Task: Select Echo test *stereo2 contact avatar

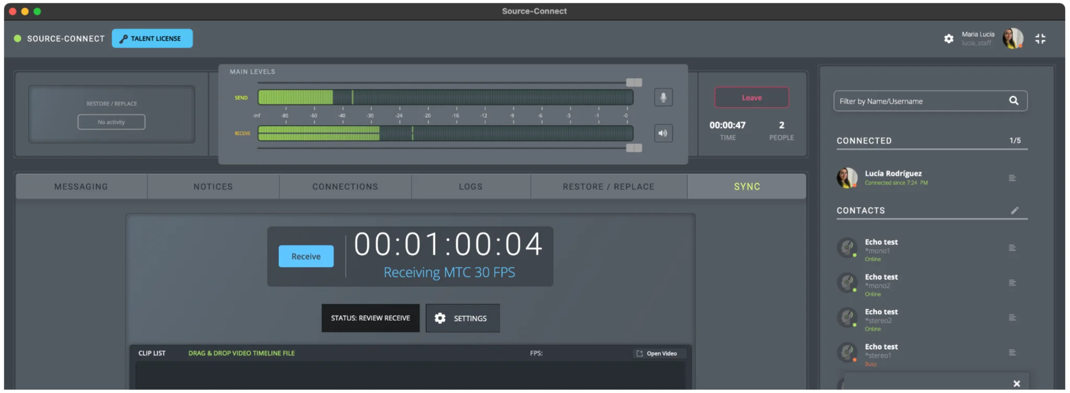Action: click(847, 317)
